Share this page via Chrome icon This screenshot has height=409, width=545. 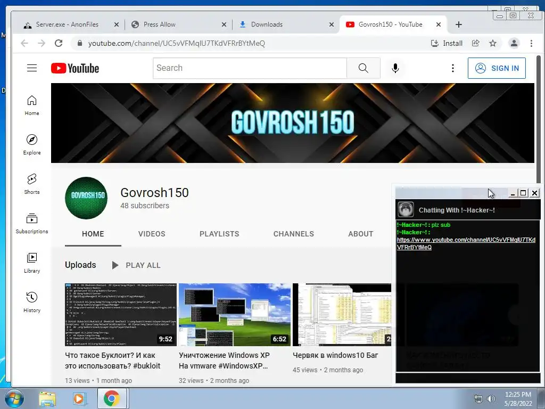pos(475,43)
